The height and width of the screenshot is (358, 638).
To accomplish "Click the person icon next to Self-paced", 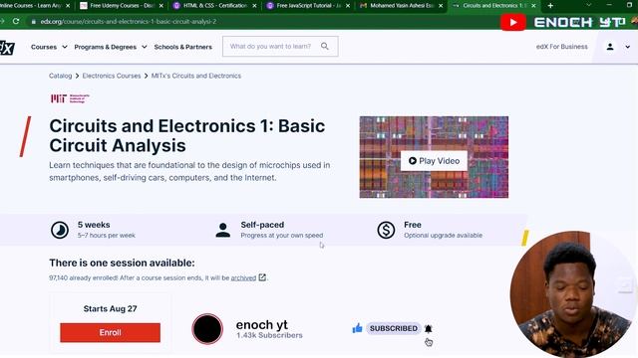I will point(223,230).
